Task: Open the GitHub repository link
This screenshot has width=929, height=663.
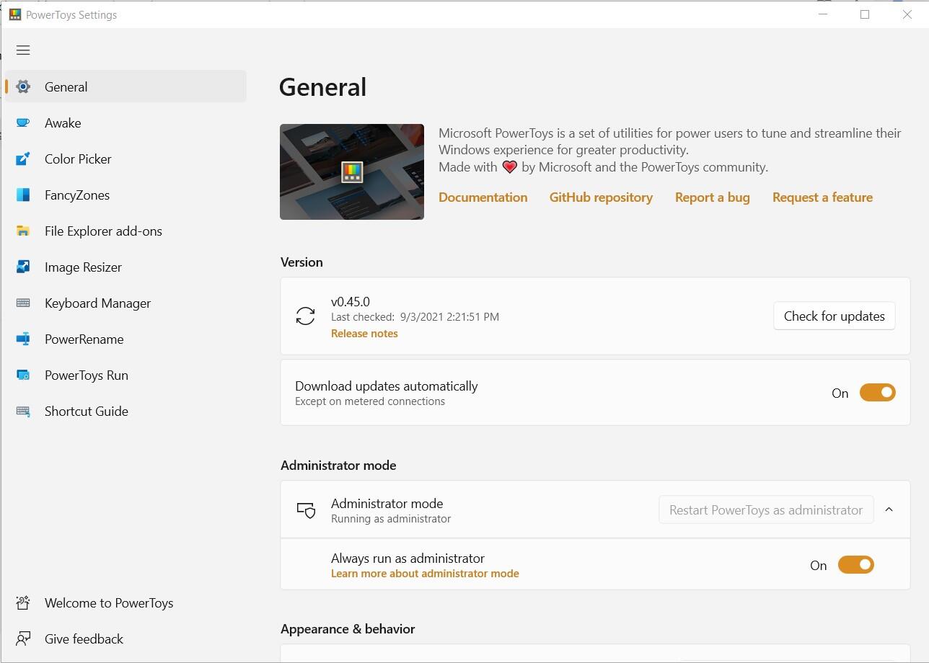Action: [x=601, y=197]
